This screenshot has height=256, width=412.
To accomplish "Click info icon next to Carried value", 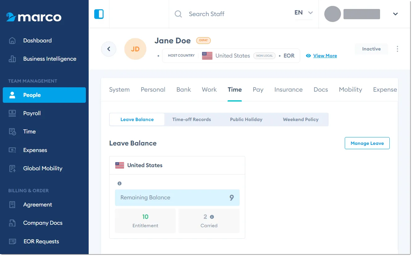I will (212, 217).
